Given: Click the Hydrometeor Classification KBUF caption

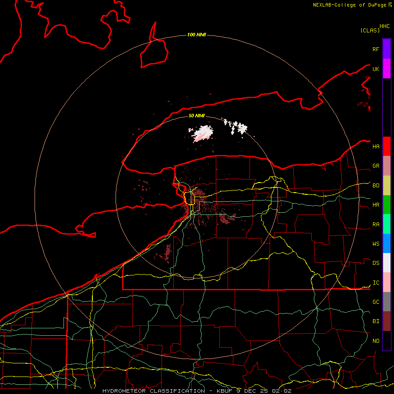Looking at the screenshot, I should click(197, 391).
